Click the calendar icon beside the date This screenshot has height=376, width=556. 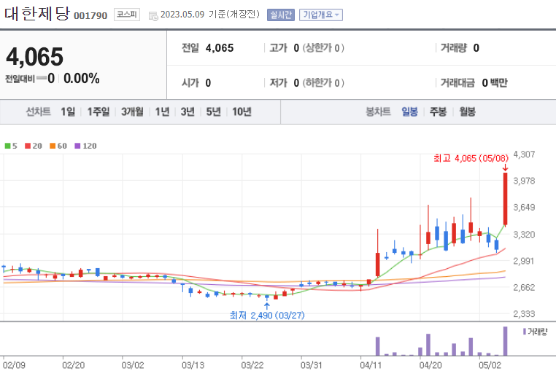(x=153, y=16)
